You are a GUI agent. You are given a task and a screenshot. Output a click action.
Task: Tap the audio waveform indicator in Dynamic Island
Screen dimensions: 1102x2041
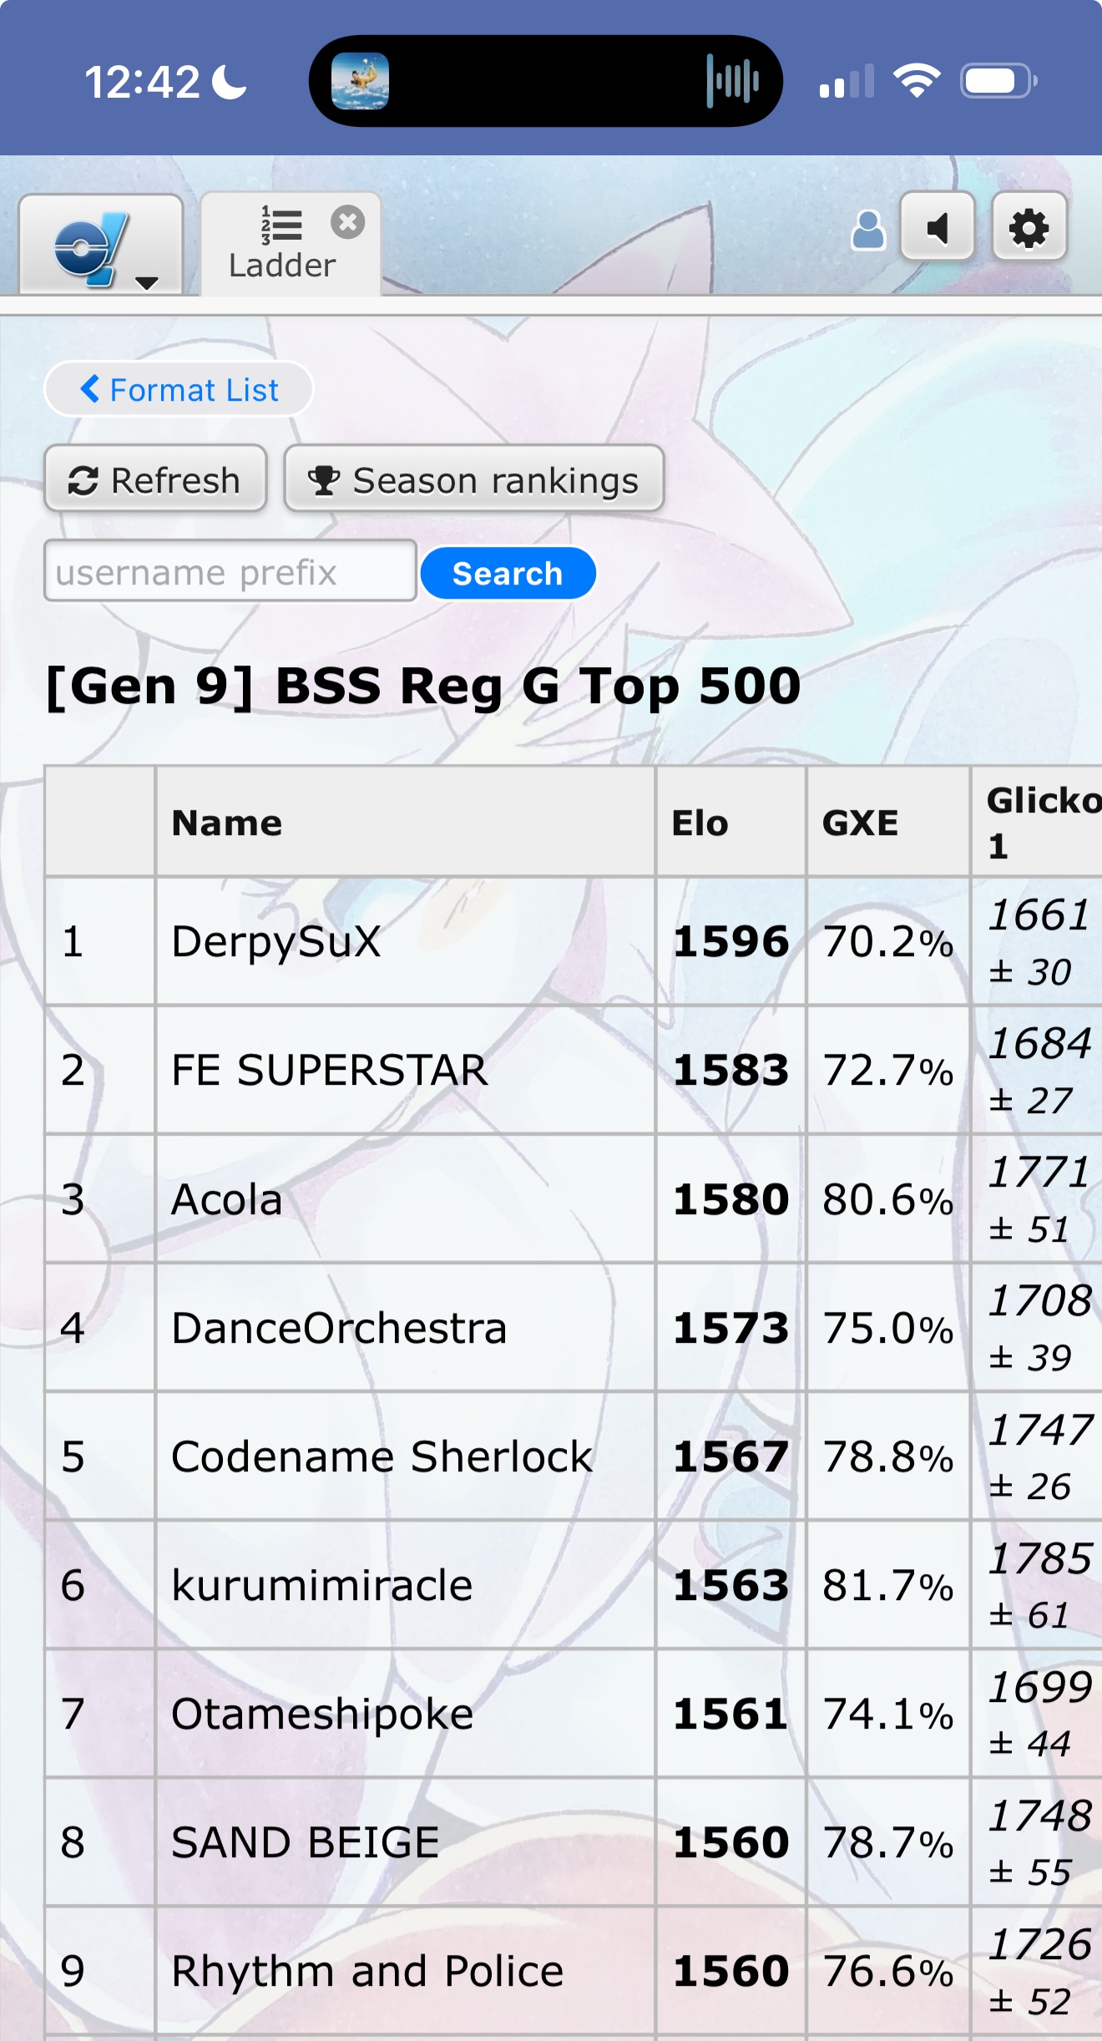tap(732, 81)
